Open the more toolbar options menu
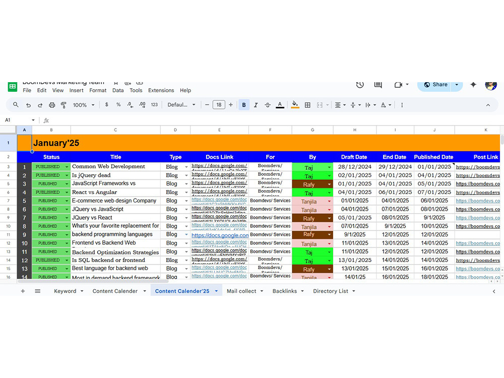This screenshot has height=378, width=504. click(402, 105)
